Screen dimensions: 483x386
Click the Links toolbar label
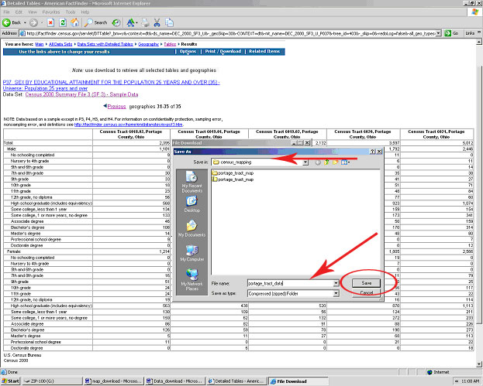click(x=470, y=33)
